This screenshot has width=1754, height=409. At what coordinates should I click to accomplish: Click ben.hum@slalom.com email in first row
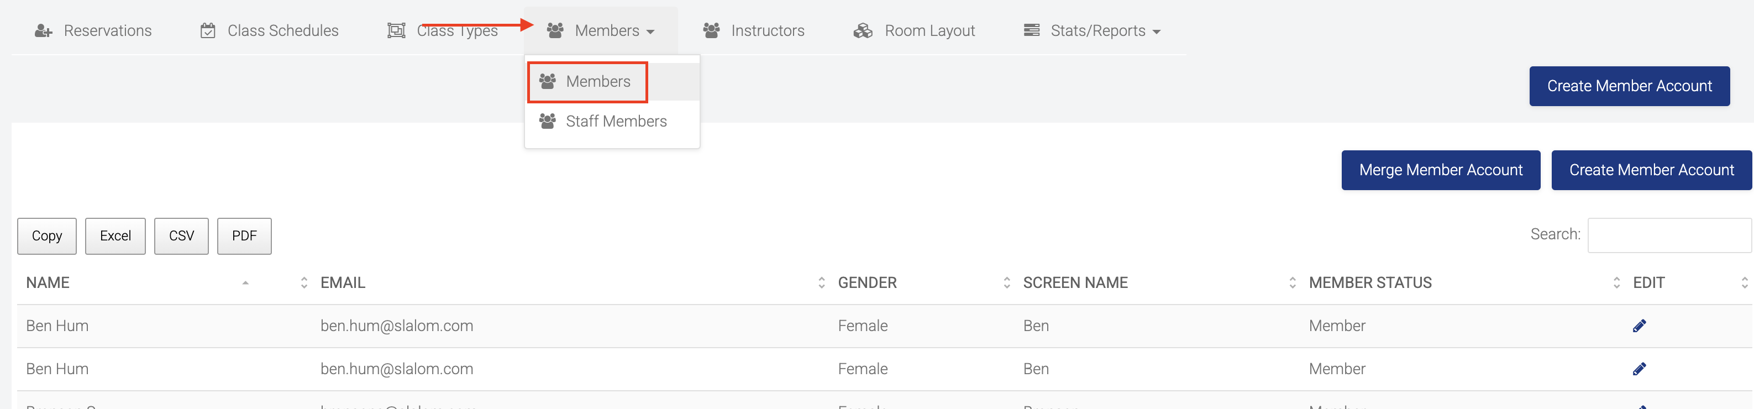coord(396,326)
